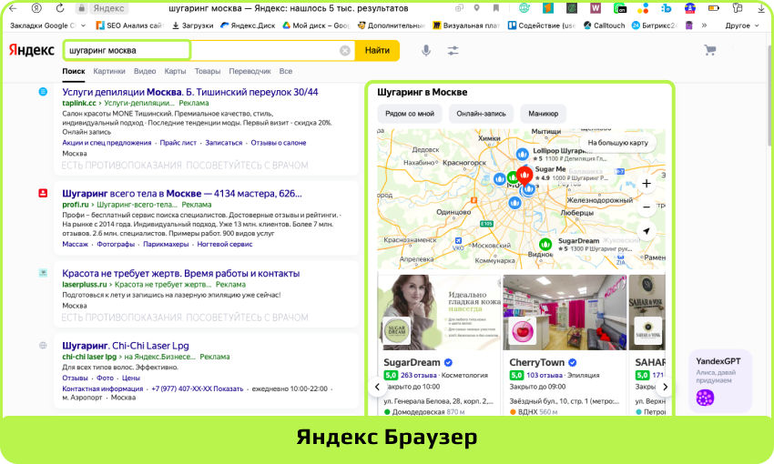This screenshot has width=774, height=464.
Task: Open the green 'on' extension icon
Action: (x=619, y=8)
